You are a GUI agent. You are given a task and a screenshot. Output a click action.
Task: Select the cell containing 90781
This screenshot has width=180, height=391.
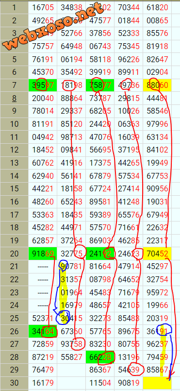pyautogui.click(x=71, y=267)
